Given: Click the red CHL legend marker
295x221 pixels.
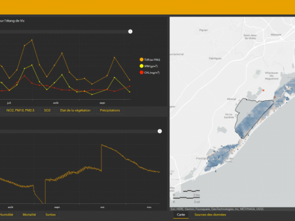Looking at the screenshot, I should tap(142, 72).
